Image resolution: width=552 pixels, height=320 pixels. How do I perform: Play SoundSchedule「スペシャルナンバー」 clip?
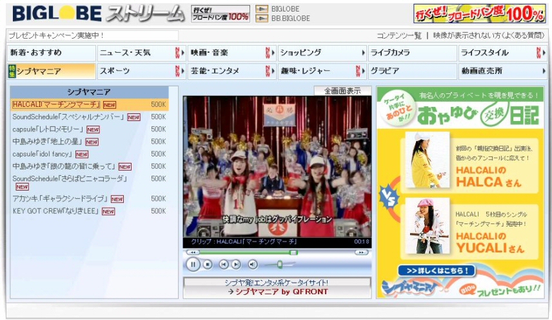click(68, 117)
